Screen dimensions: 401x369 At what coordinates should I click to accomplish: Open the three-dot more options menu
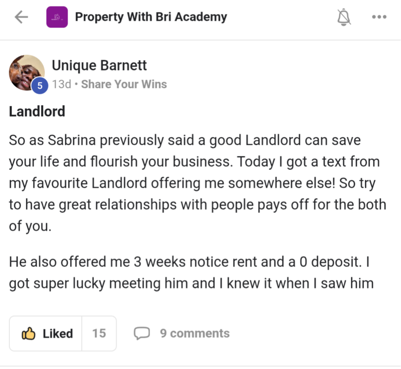pos(379,17)
